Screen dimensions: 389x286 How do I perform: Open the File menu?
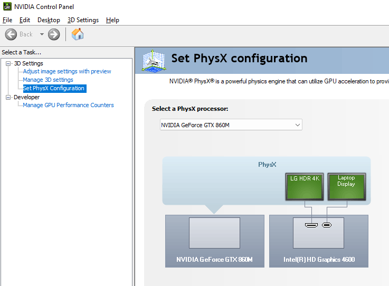(x=7, y=20)
